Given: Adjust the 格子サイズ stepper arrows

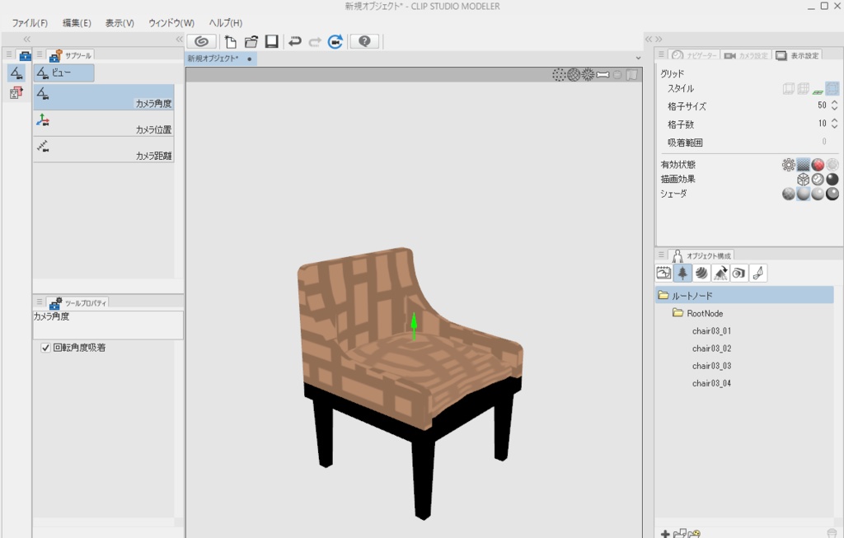Looking at the screenshot, I should click(x=834, y=105).
